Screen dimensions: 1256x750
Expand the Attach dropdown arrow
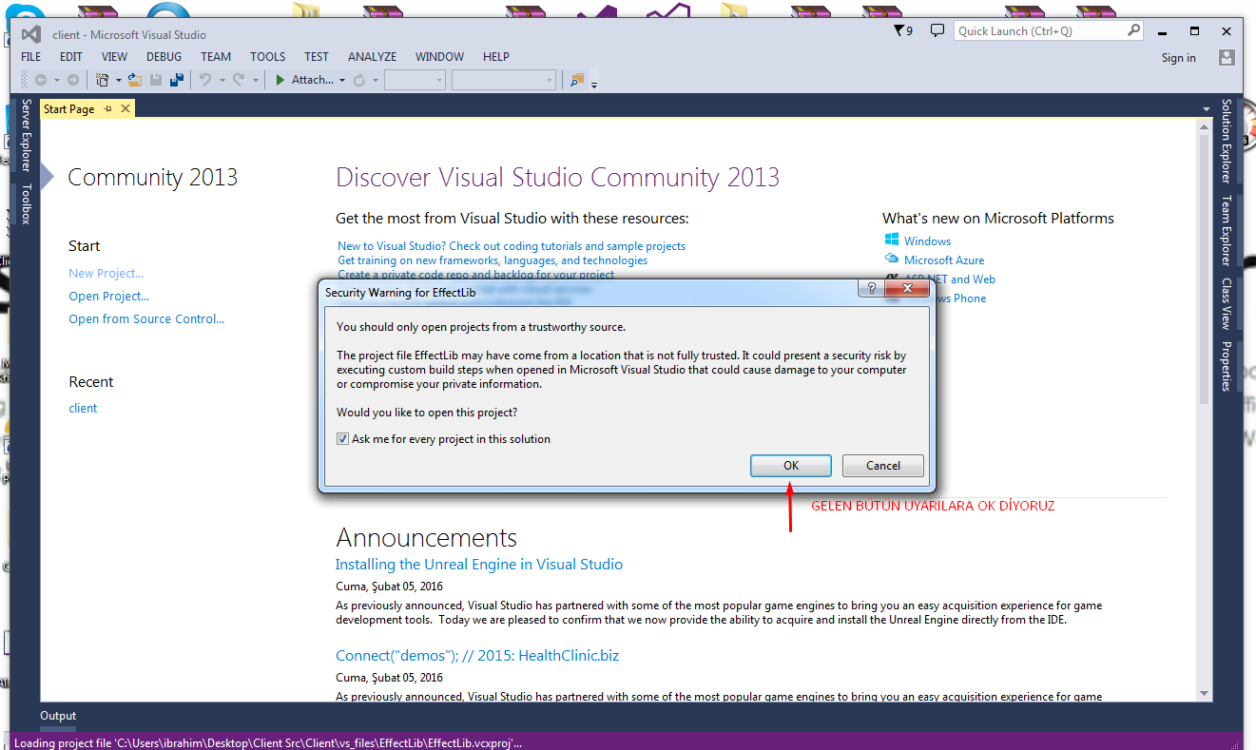(341, 81)
